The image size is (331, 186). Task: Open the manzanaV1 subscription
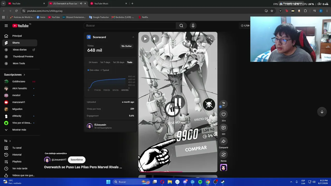pos(20,102)
